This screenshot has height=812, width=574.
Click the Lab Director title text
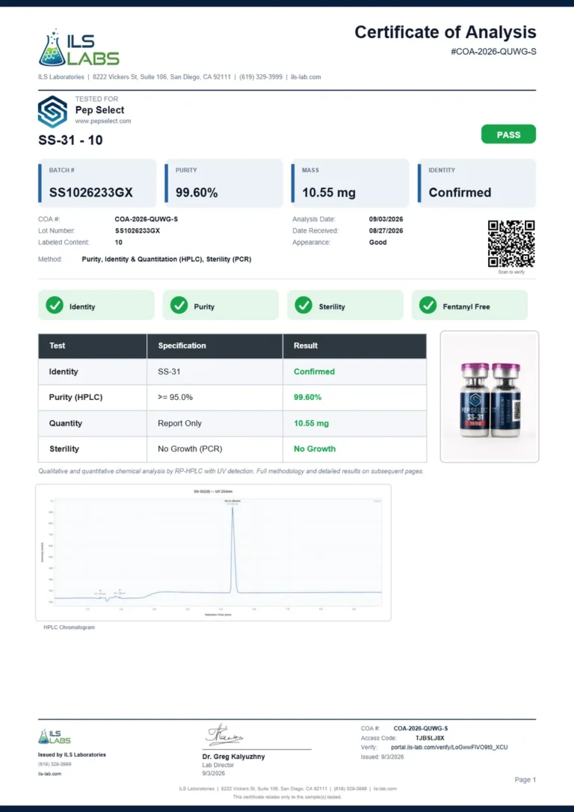[218, 765]
